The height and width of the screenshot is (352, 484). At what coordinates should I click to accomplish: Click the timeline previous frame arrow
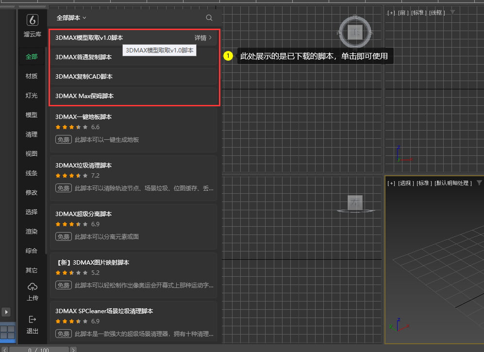pyautogui.click(x=5, y=350)
